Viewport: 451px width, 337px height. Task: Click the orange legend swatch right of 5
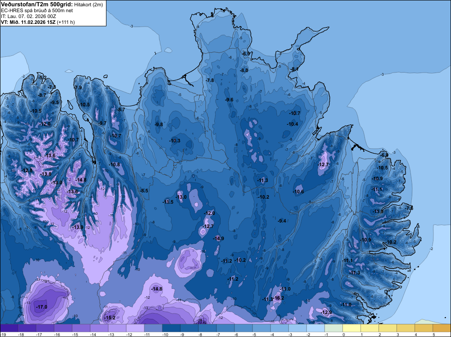[x=442, y=328]
